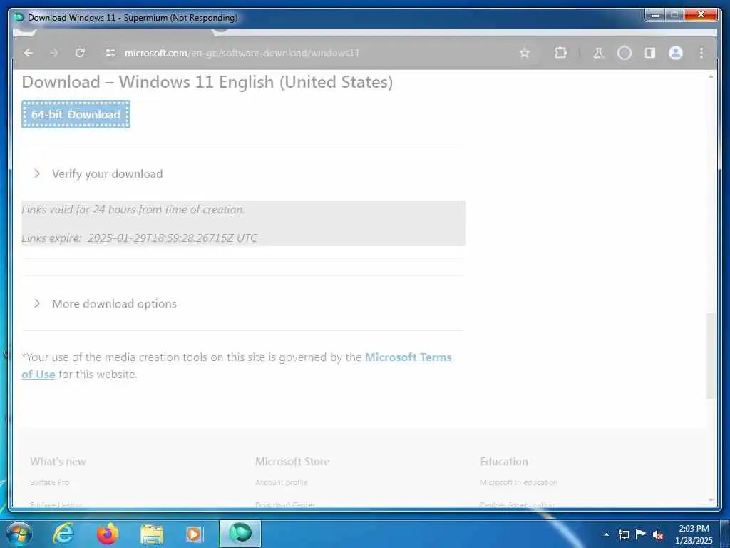The width and height of the screenshot is (730, 548).
Task: Click the browser forward arrow
Action: pyautogui.click(x=54, y=53)
